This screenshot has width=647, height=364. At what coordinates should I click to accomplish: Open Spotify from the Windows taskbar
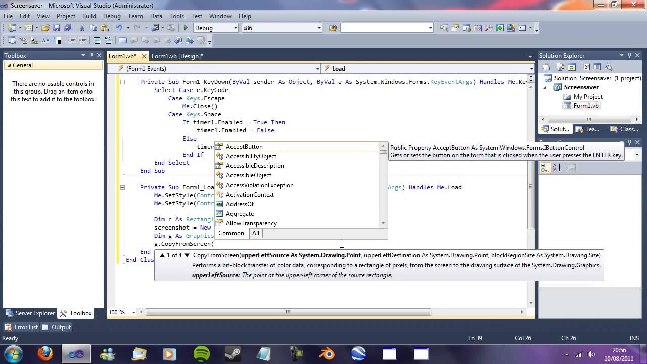click(x=202, y=353)
